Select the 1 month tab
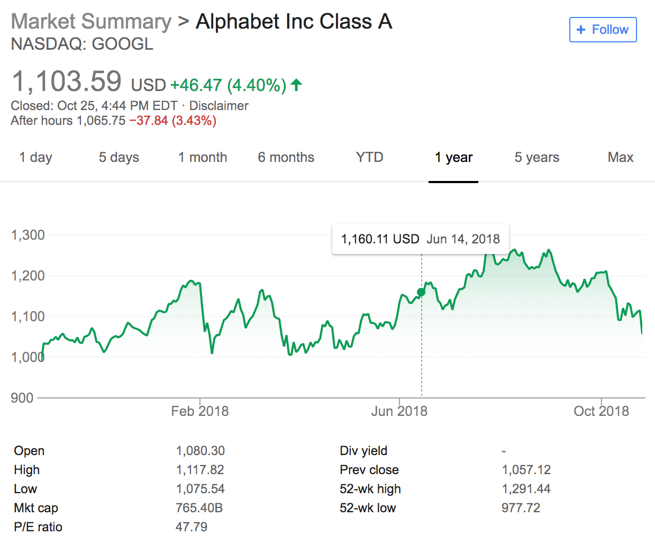This screenshot has width=655, height=544. (203, 157)
